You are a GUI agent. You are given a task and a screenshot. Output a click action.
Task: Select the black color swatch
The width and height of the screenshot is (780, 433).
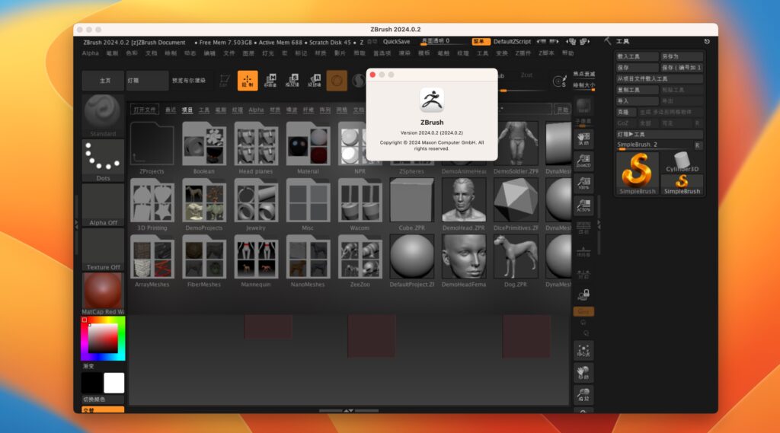92,384
